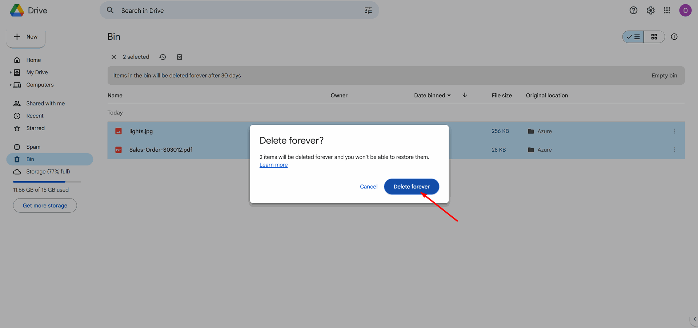
Task: Open the Date binned dropdown
Action: click(432, 95)
